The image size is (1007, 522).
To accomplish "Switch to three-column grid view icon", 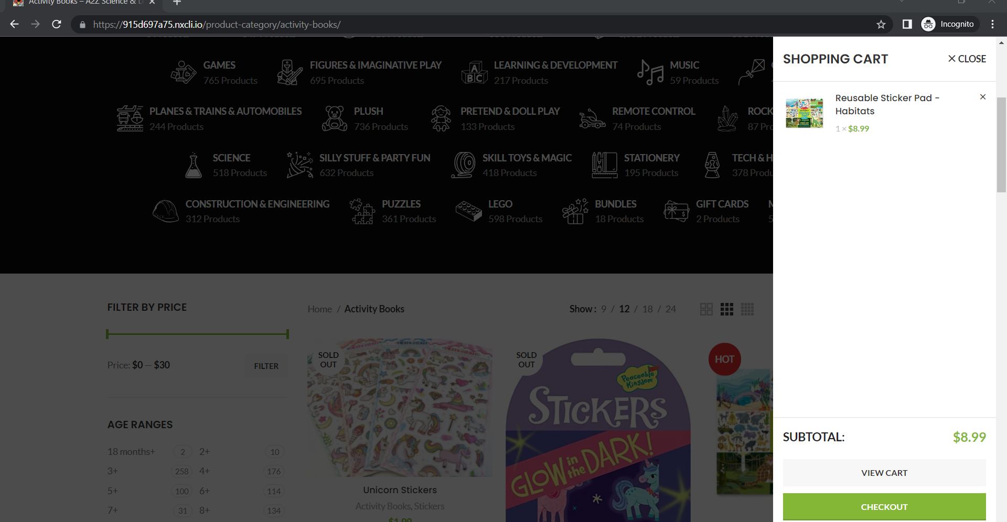I will (727, 309).
